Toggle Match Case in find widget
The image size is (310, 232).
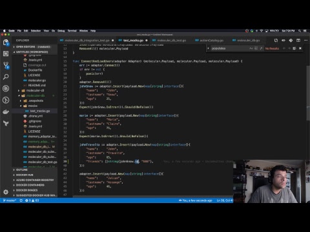(x=251, y=48)
